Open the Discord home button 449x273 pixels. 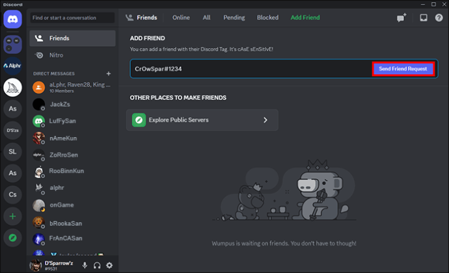pyautogui.click(x=12, y=19)
